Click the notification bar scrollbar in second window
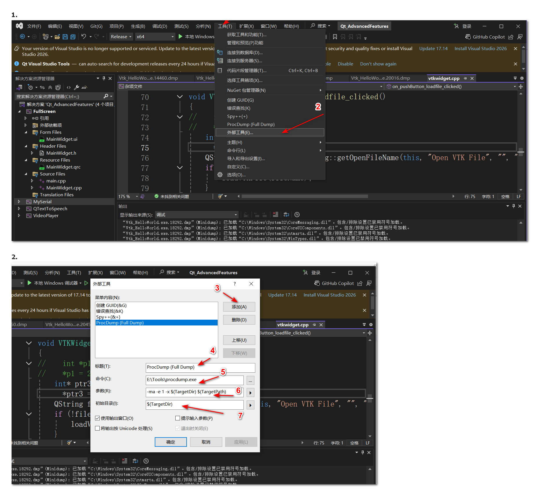 coord(372,303)
